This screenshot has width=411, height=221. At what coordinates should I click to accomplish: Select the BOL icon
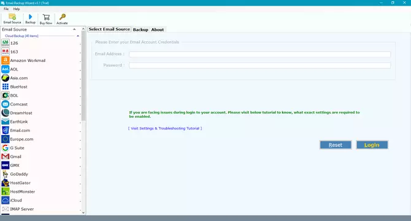click(6, 95)
